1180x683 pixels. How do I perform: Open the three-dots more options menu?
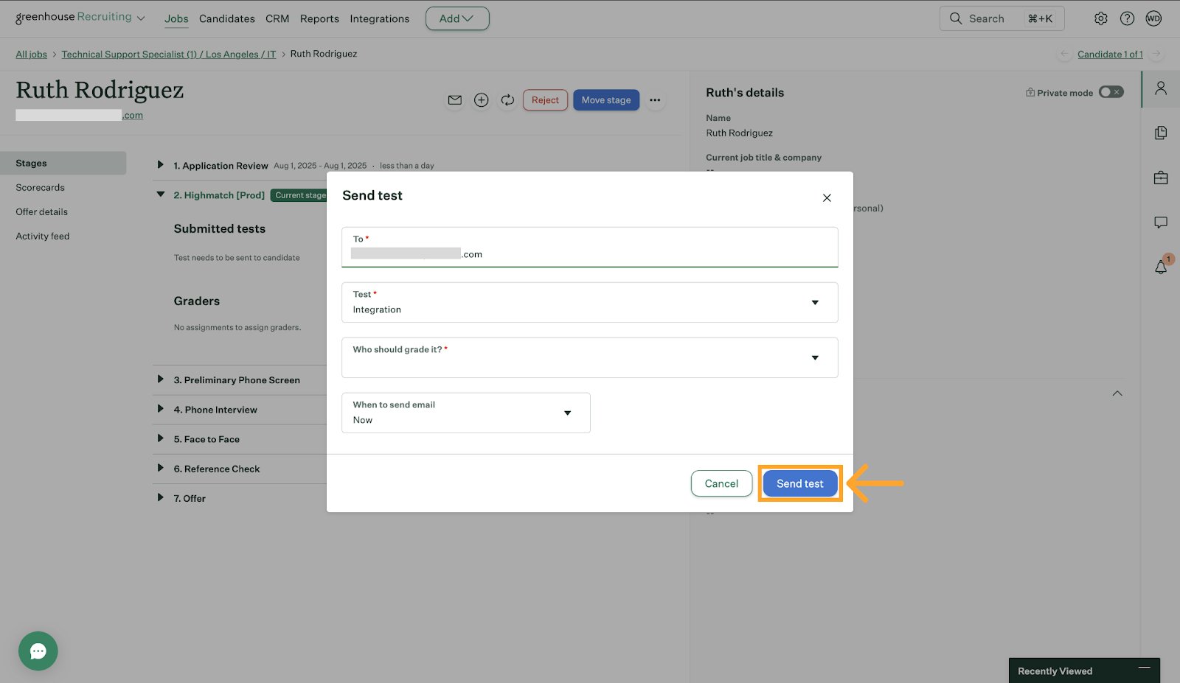[x=655, y=100]
